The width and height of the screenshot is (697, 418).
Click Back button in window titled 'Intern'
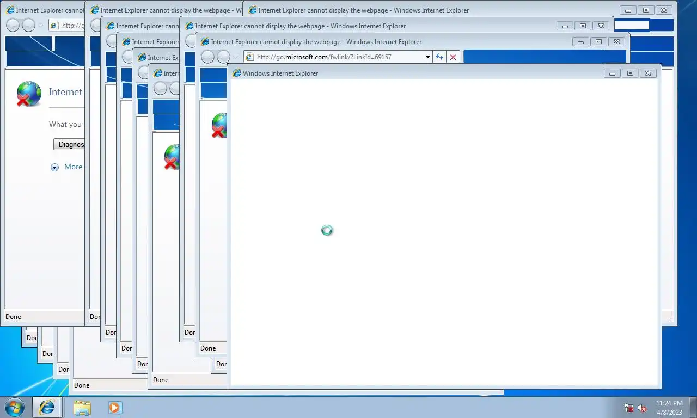pos(160,88)
